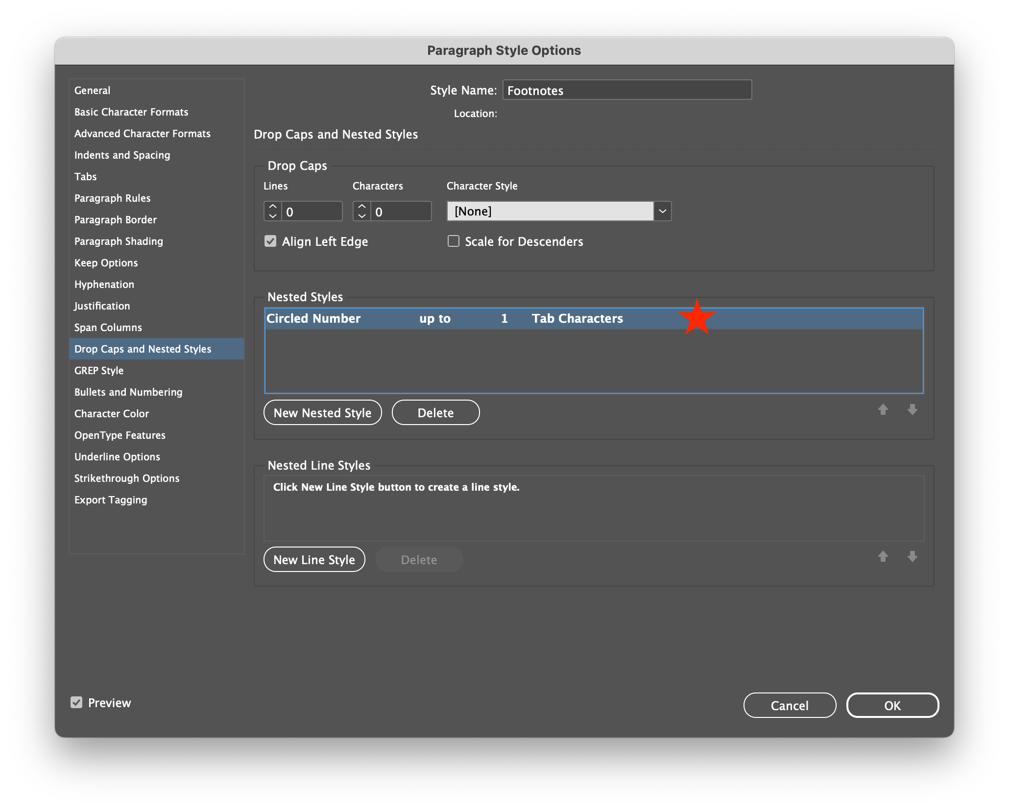
Task: Enable Scale for Descenders
Action: [453, 241]
